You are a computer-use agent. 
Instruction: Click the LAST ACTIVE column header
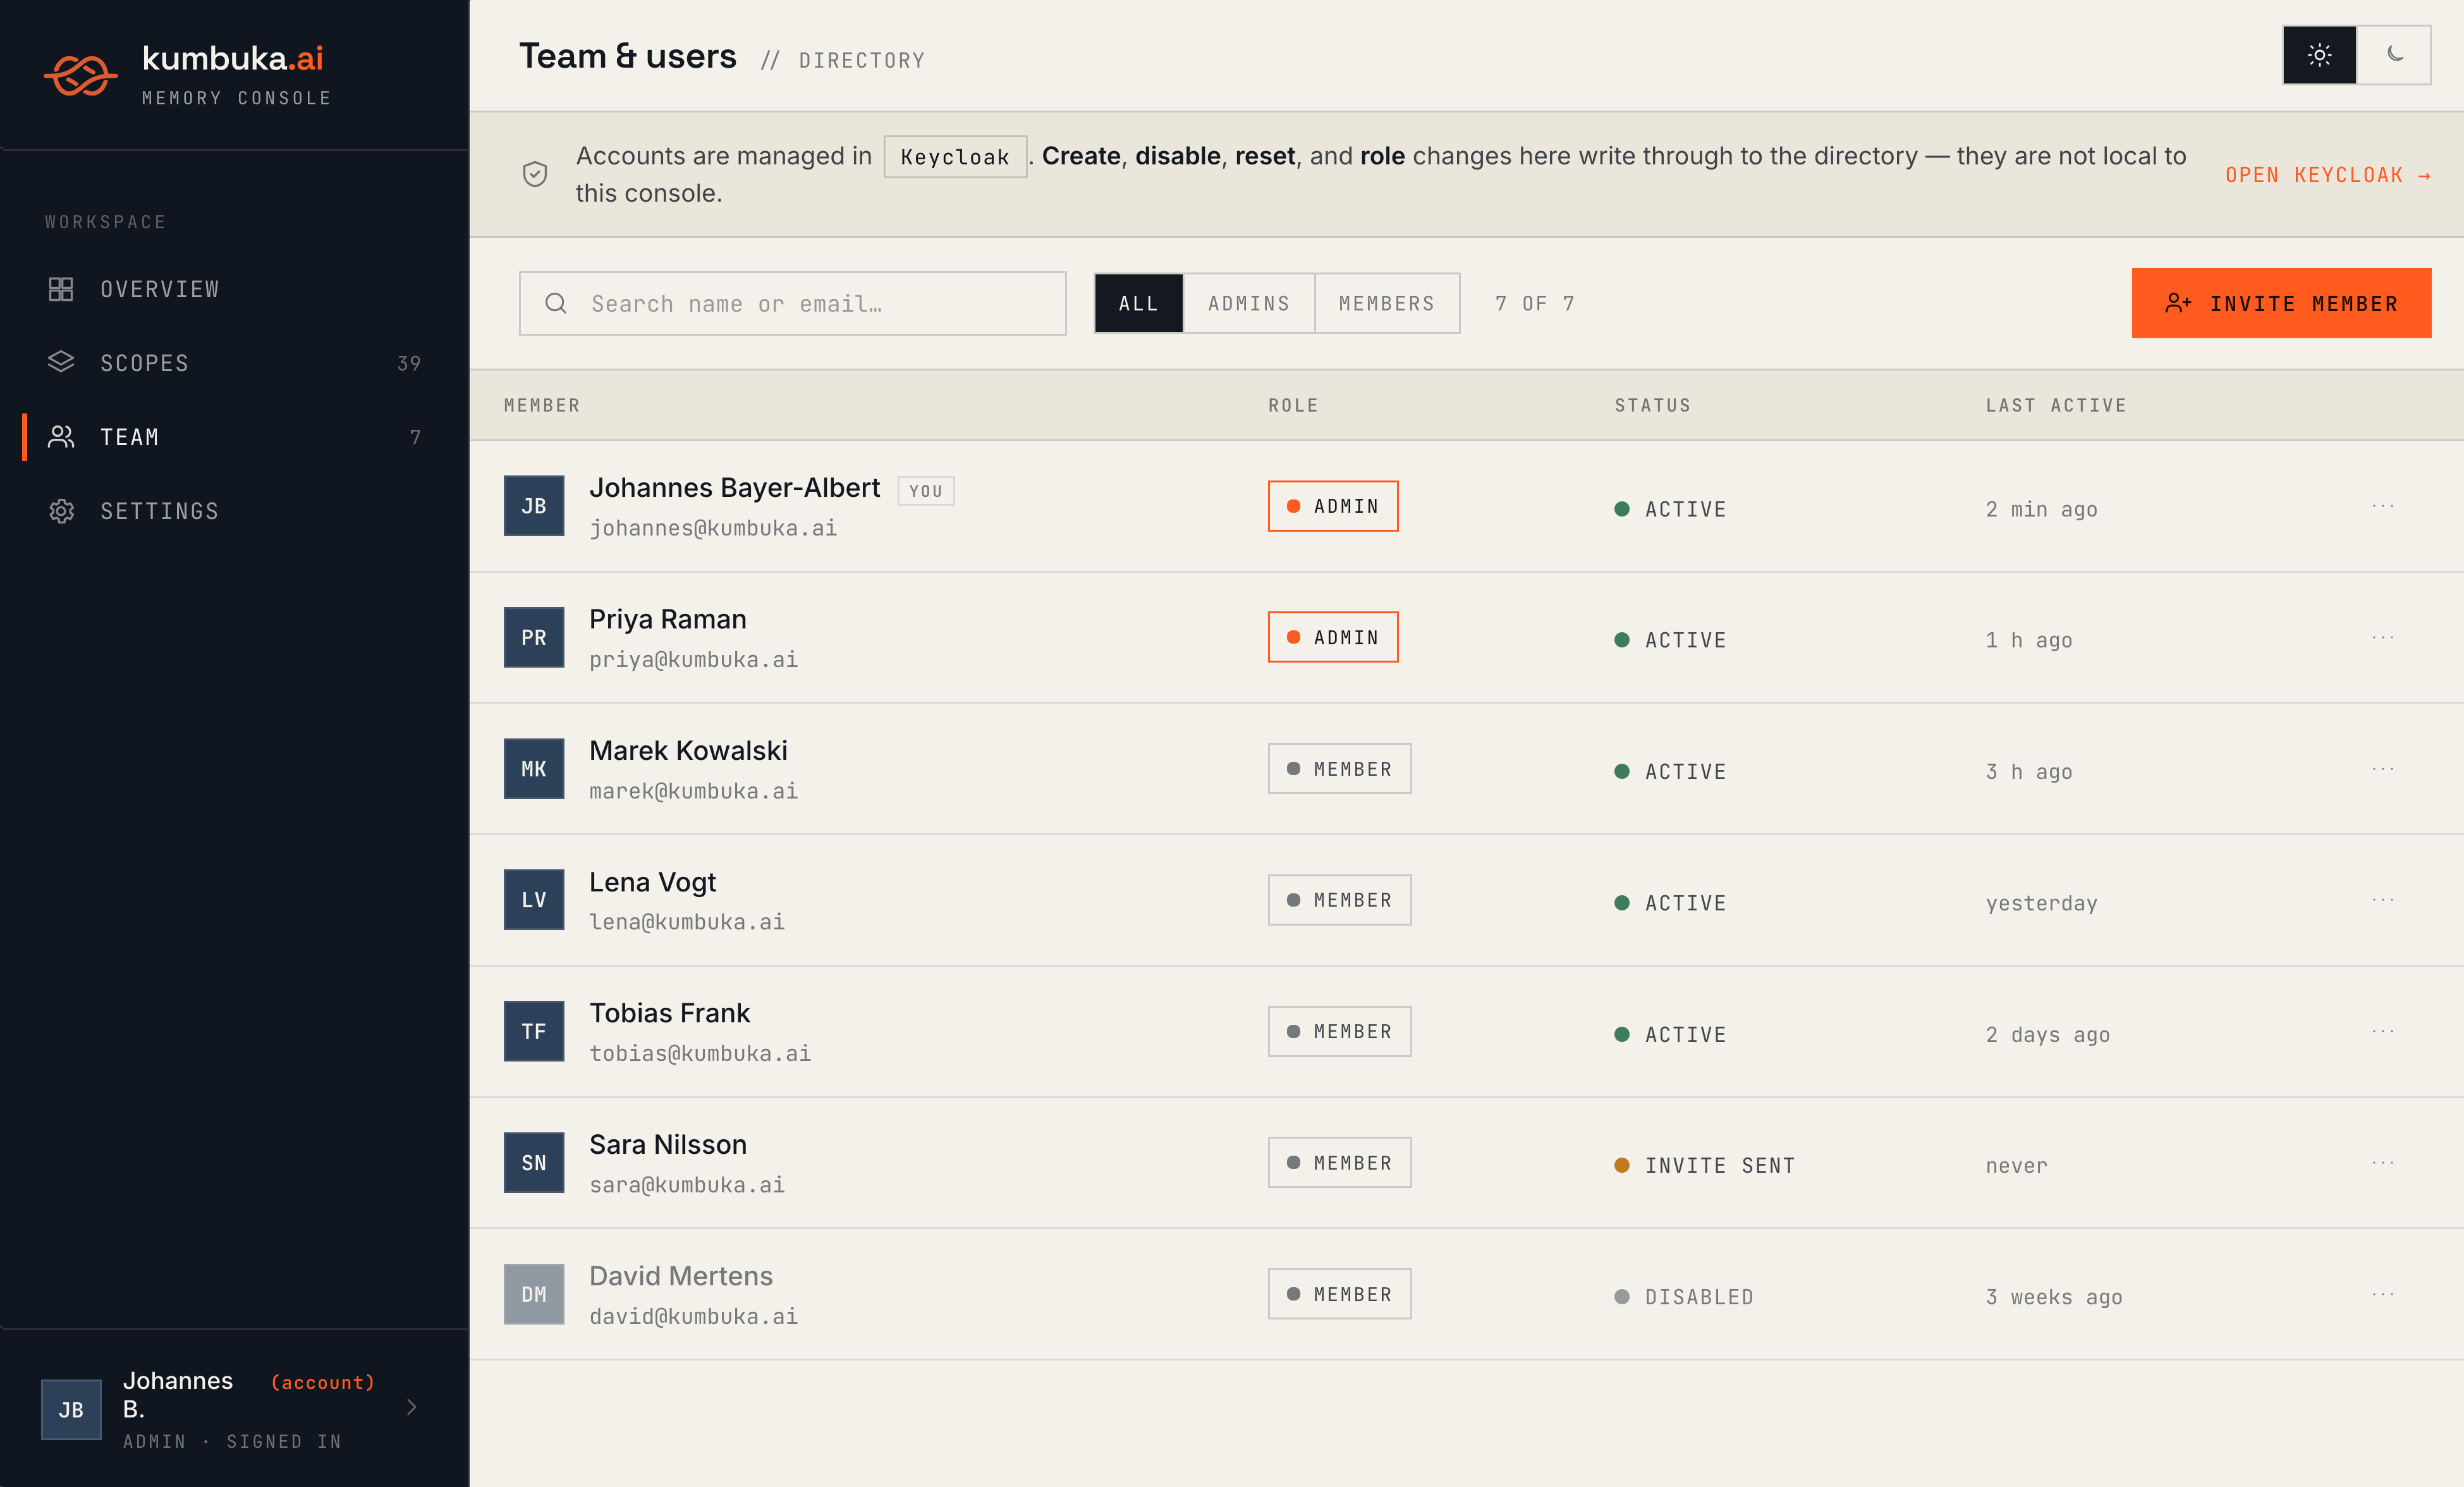point(2056,405)
